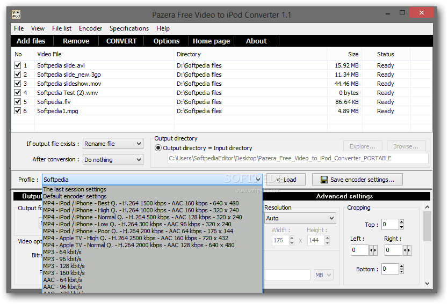This screenshot has height=304, width=448.
Task: Click the Status column header
Action: click(x=386, y=54)
